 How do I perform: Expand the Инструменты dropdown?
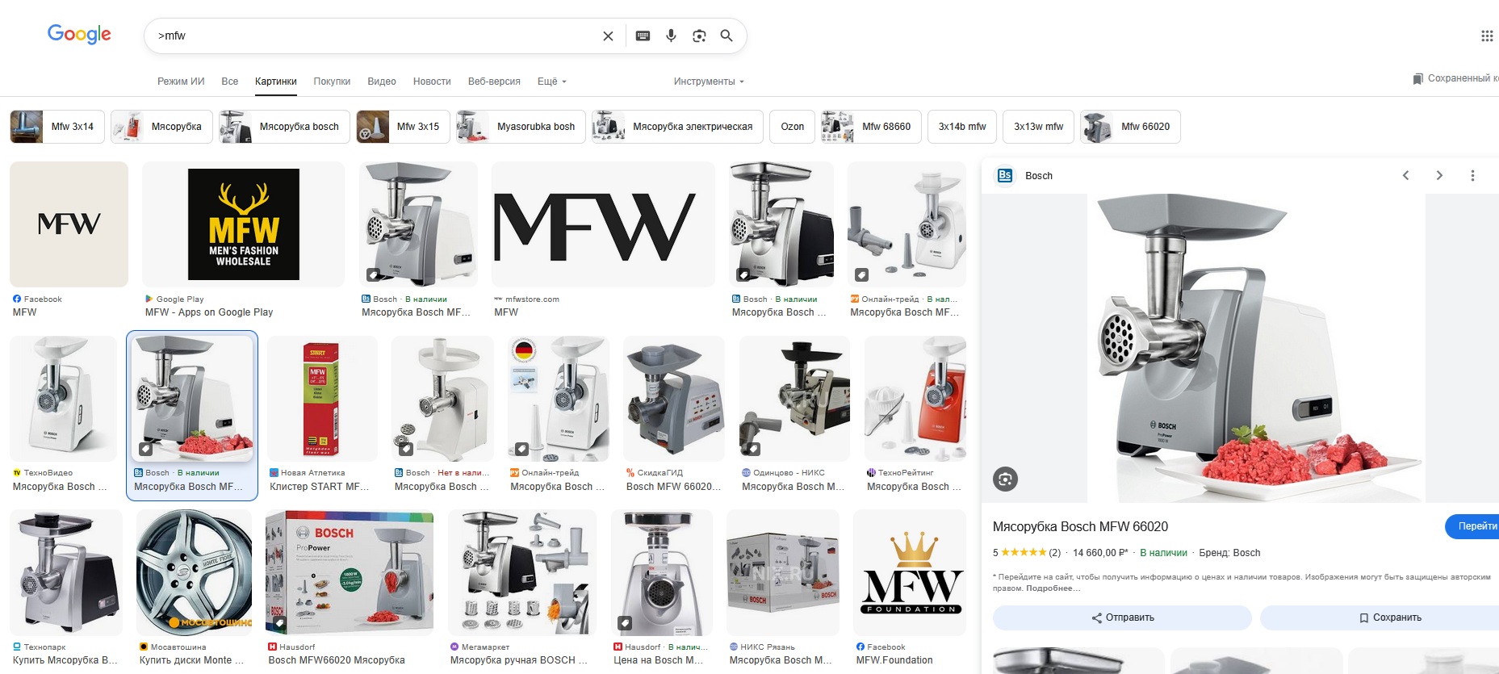pyautogui.click(x=709, y=82)
